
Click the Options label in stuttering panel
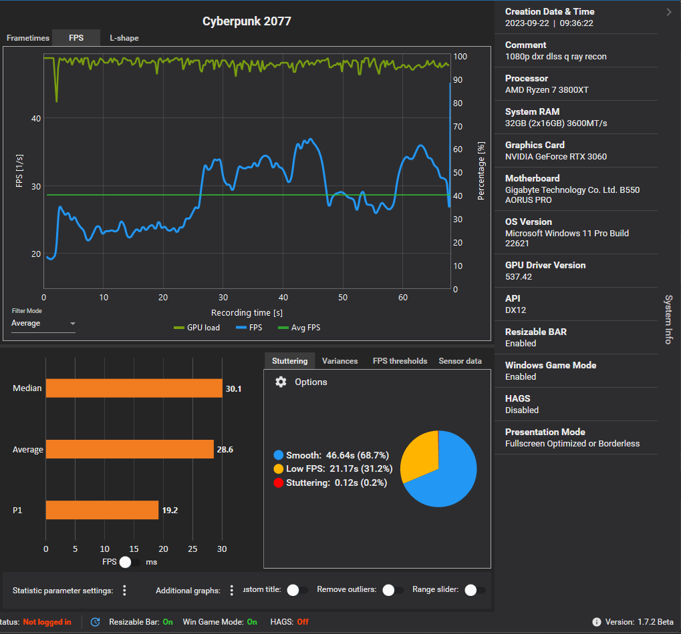(311, 382)
